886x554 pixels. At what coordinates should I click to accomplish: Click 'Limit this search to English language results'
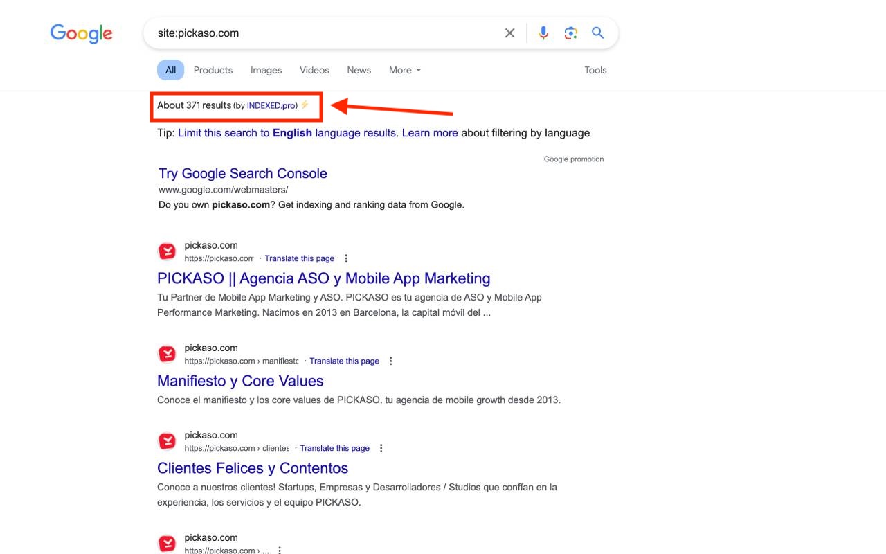point(287,133)
